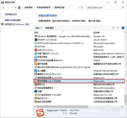Click the control panel icon in the address bar
The width and height of the screenshot is (127, 118).
[19, 8]
